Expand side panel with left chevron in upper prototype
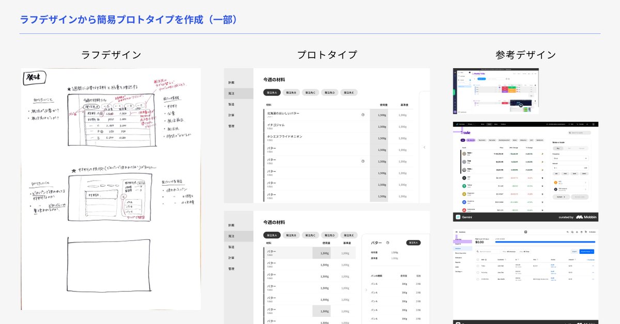 click(x=424, y=147)
